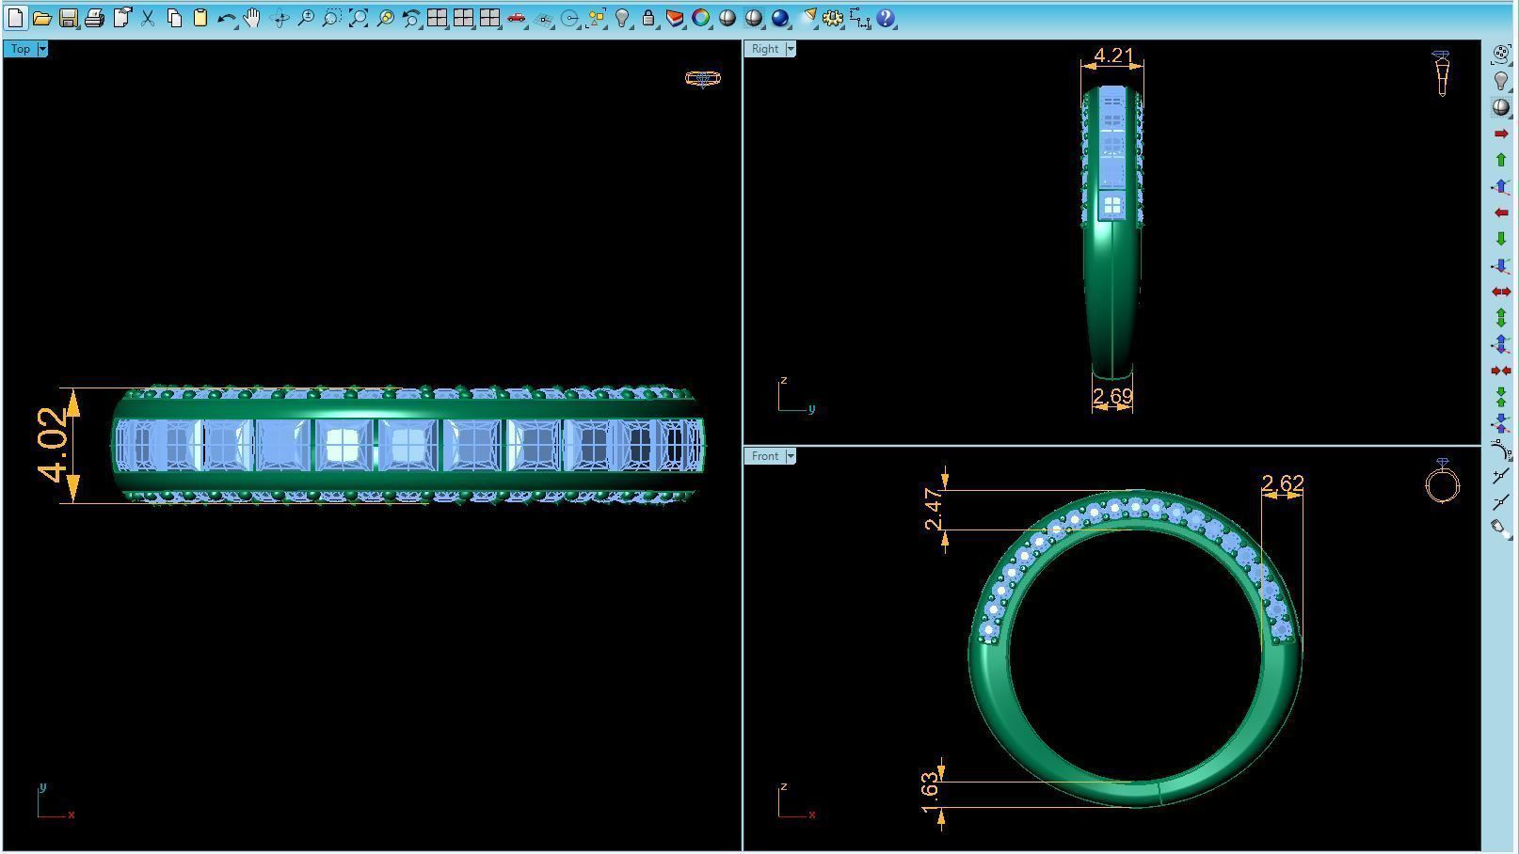Click the single red left arrow
Viewport: 1519px width, 854px height.
point(1501,213)
